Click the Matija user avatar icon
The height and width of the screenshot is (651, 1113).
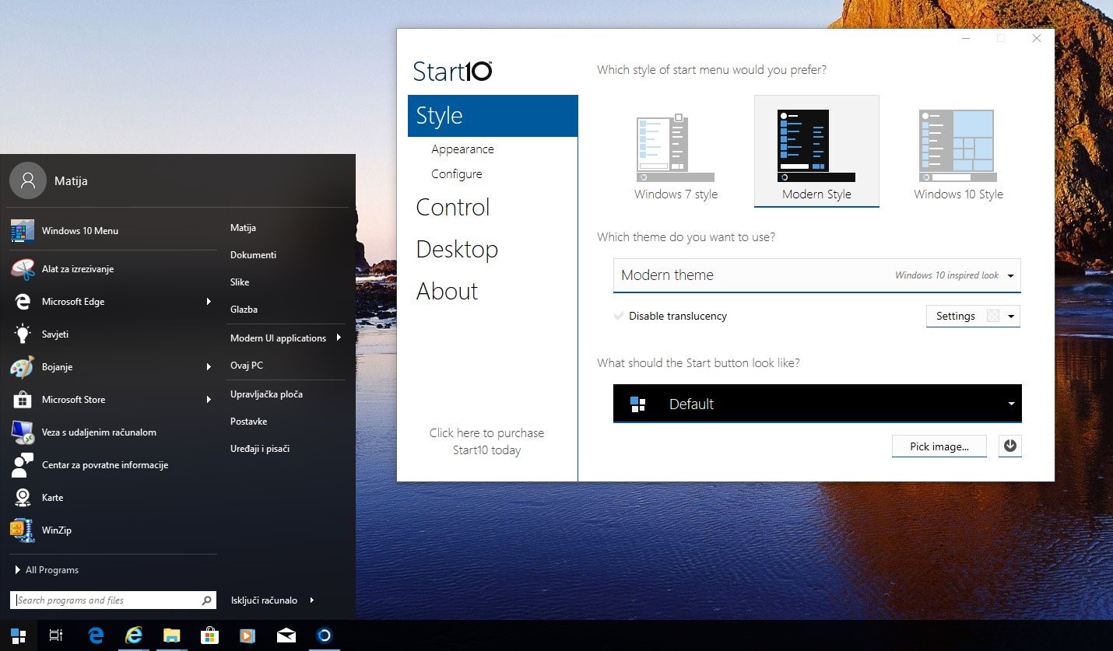[x=28, y=180]
